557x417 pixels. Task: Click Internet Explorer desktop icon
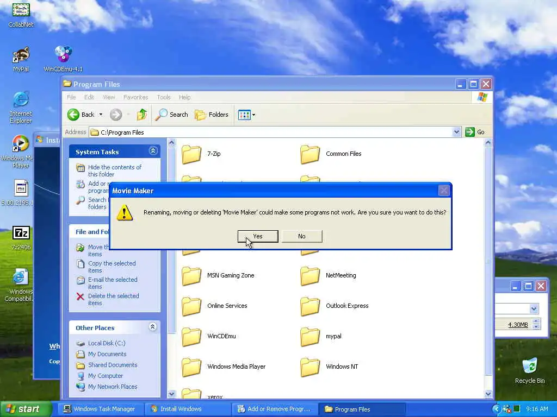tap(21, 99)
